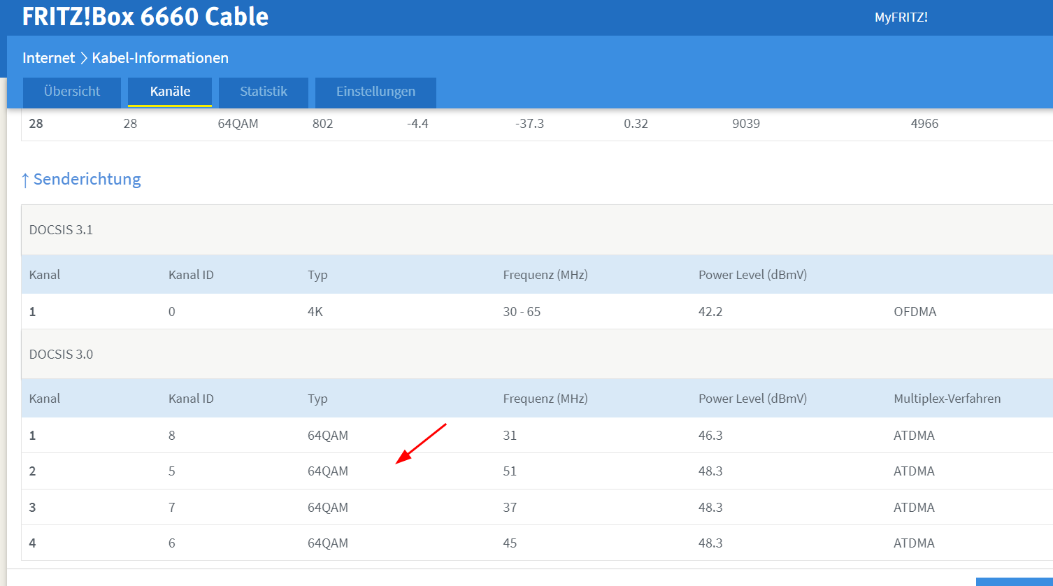Click the 9039 value in row 28
Image resolution: width=1053 pixels, height=586 pixels.
tap(746, 124)
